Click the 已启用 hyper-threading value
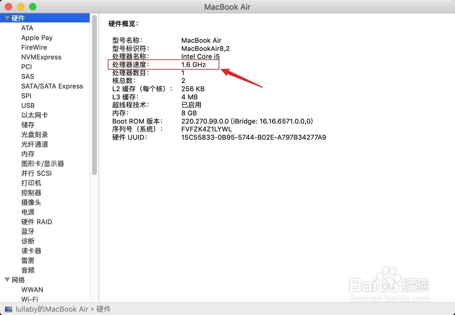The height and width of the screenshot is (315, 455). pyautogui.click(x=191, y=105)
